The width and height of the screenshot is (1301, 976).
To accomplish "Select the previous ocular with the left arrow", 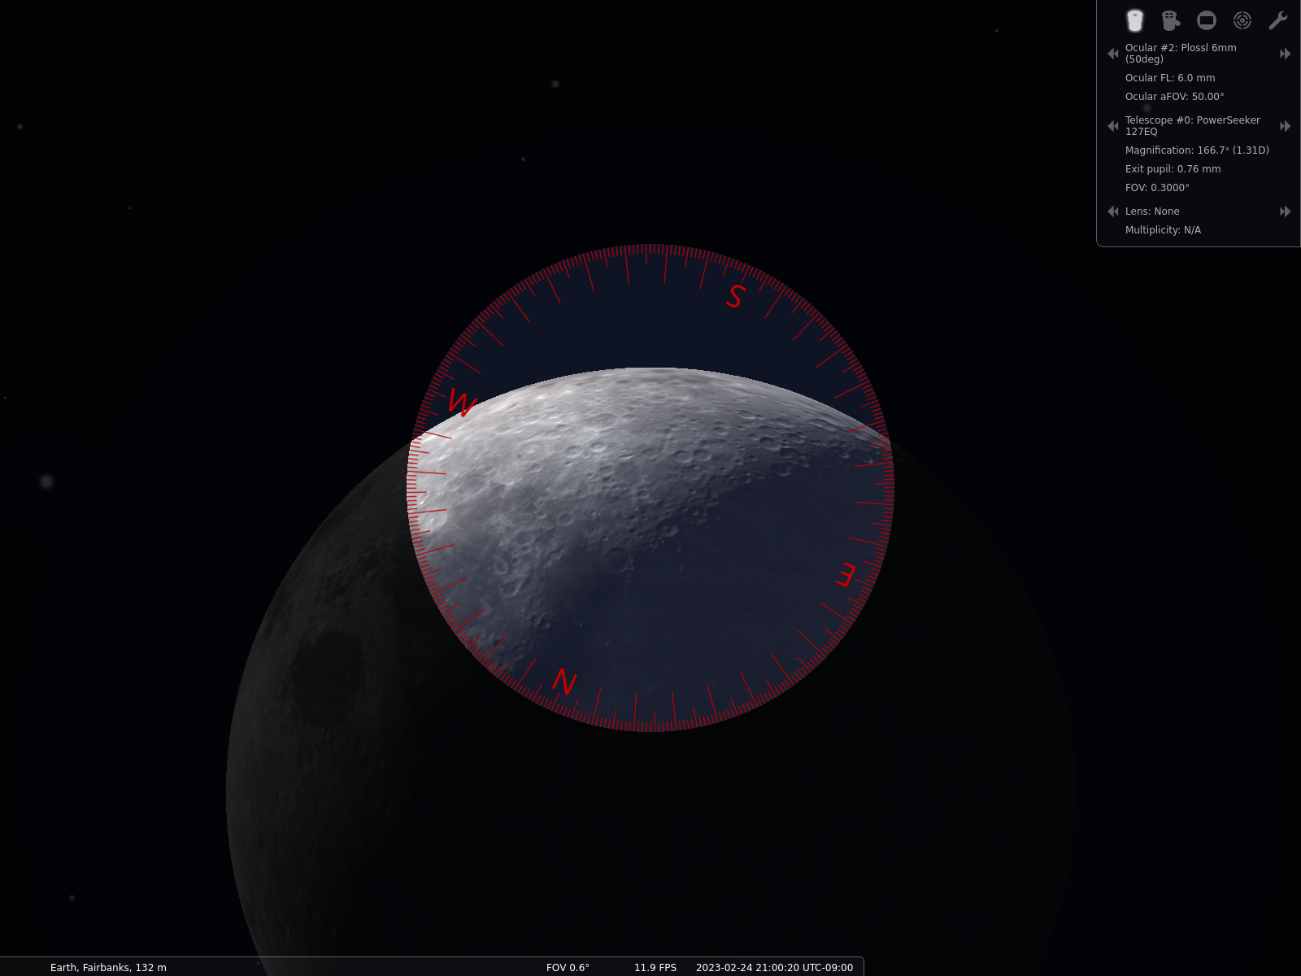I will point(1113,54).
